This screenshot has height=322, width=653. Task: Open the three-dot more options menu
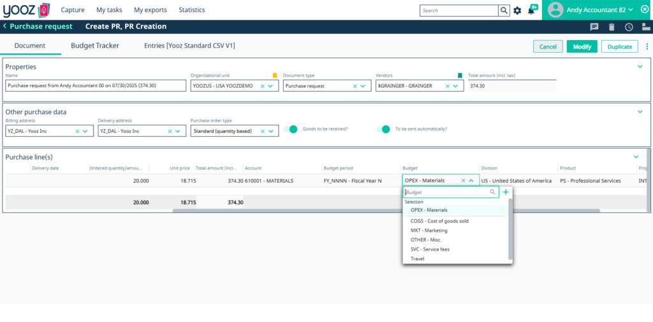(647, 46)
